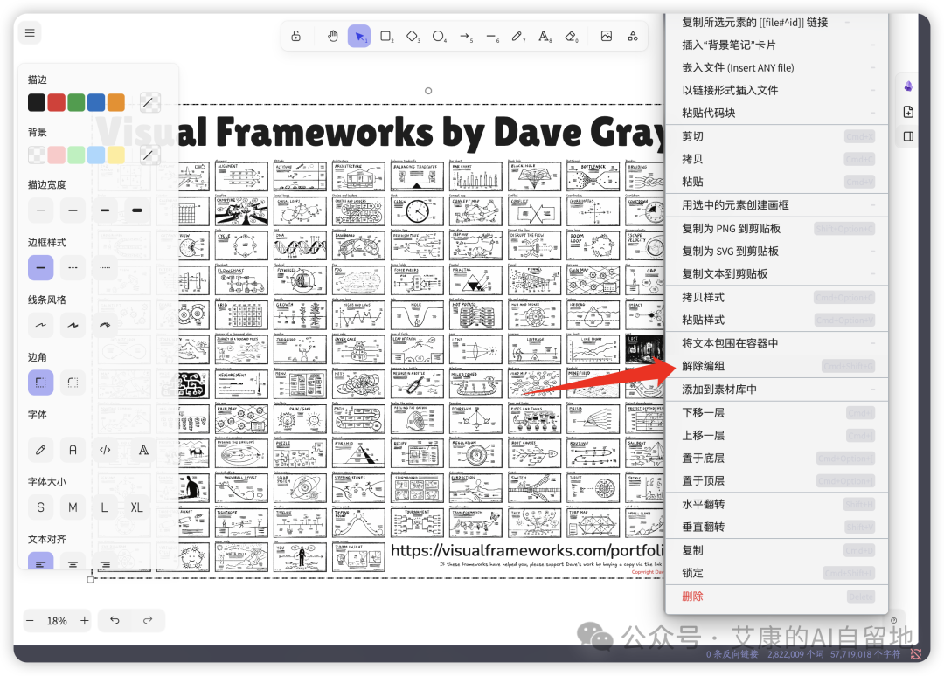Select the Arrow tool
This screenshot has width=944, height=676.
tap(465, 36)
